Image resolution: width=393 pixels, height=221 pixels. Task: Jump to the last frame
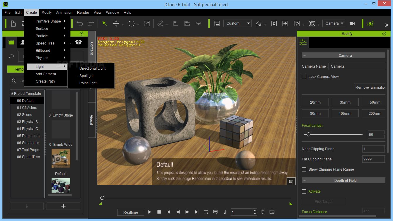point(197,212)
